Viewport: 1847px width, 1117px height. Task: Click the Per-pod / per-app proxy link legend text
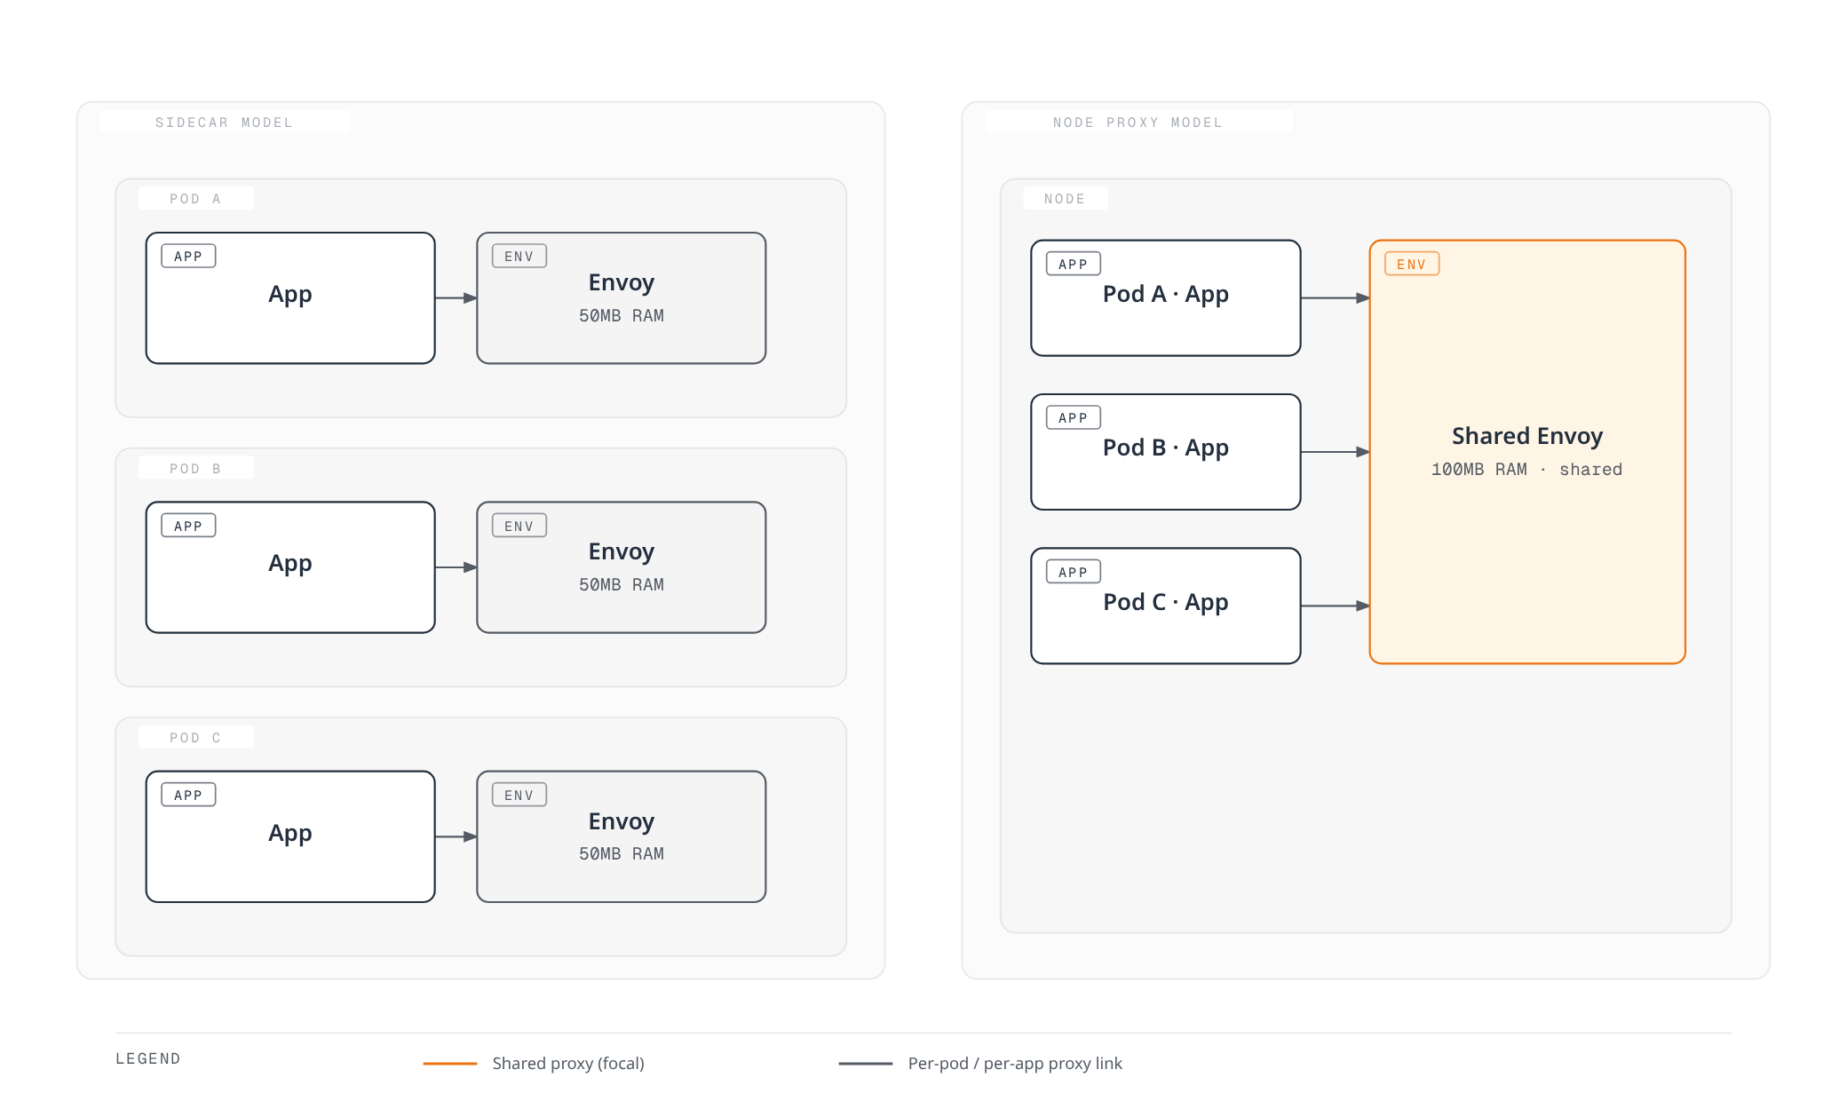pyautogui.click(x=1015, y=1064)
